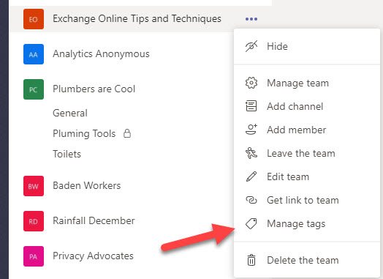Viewport: 383px width, 279px height.
Task: Click the crossed-eye Hide icon
Action: 251,46
